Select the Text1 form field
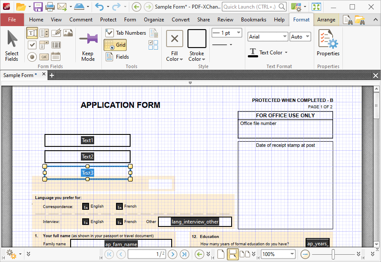Screen dimensions: 381x262 click(87, 140)
